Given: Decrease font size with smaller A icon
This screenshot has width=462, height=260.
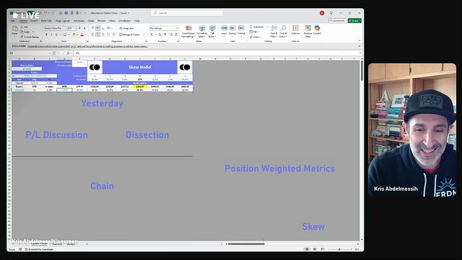Looking at the screenshot, I should 85,28.
